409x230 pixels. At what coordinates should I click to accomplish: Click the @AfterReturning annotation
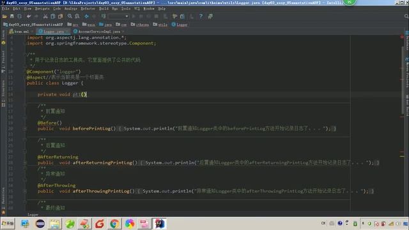tap(58, 157)
